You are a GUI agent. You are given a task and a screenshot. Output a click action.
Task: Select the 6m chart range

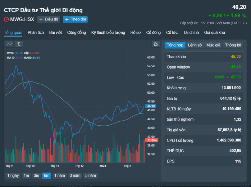pos(47,176)
